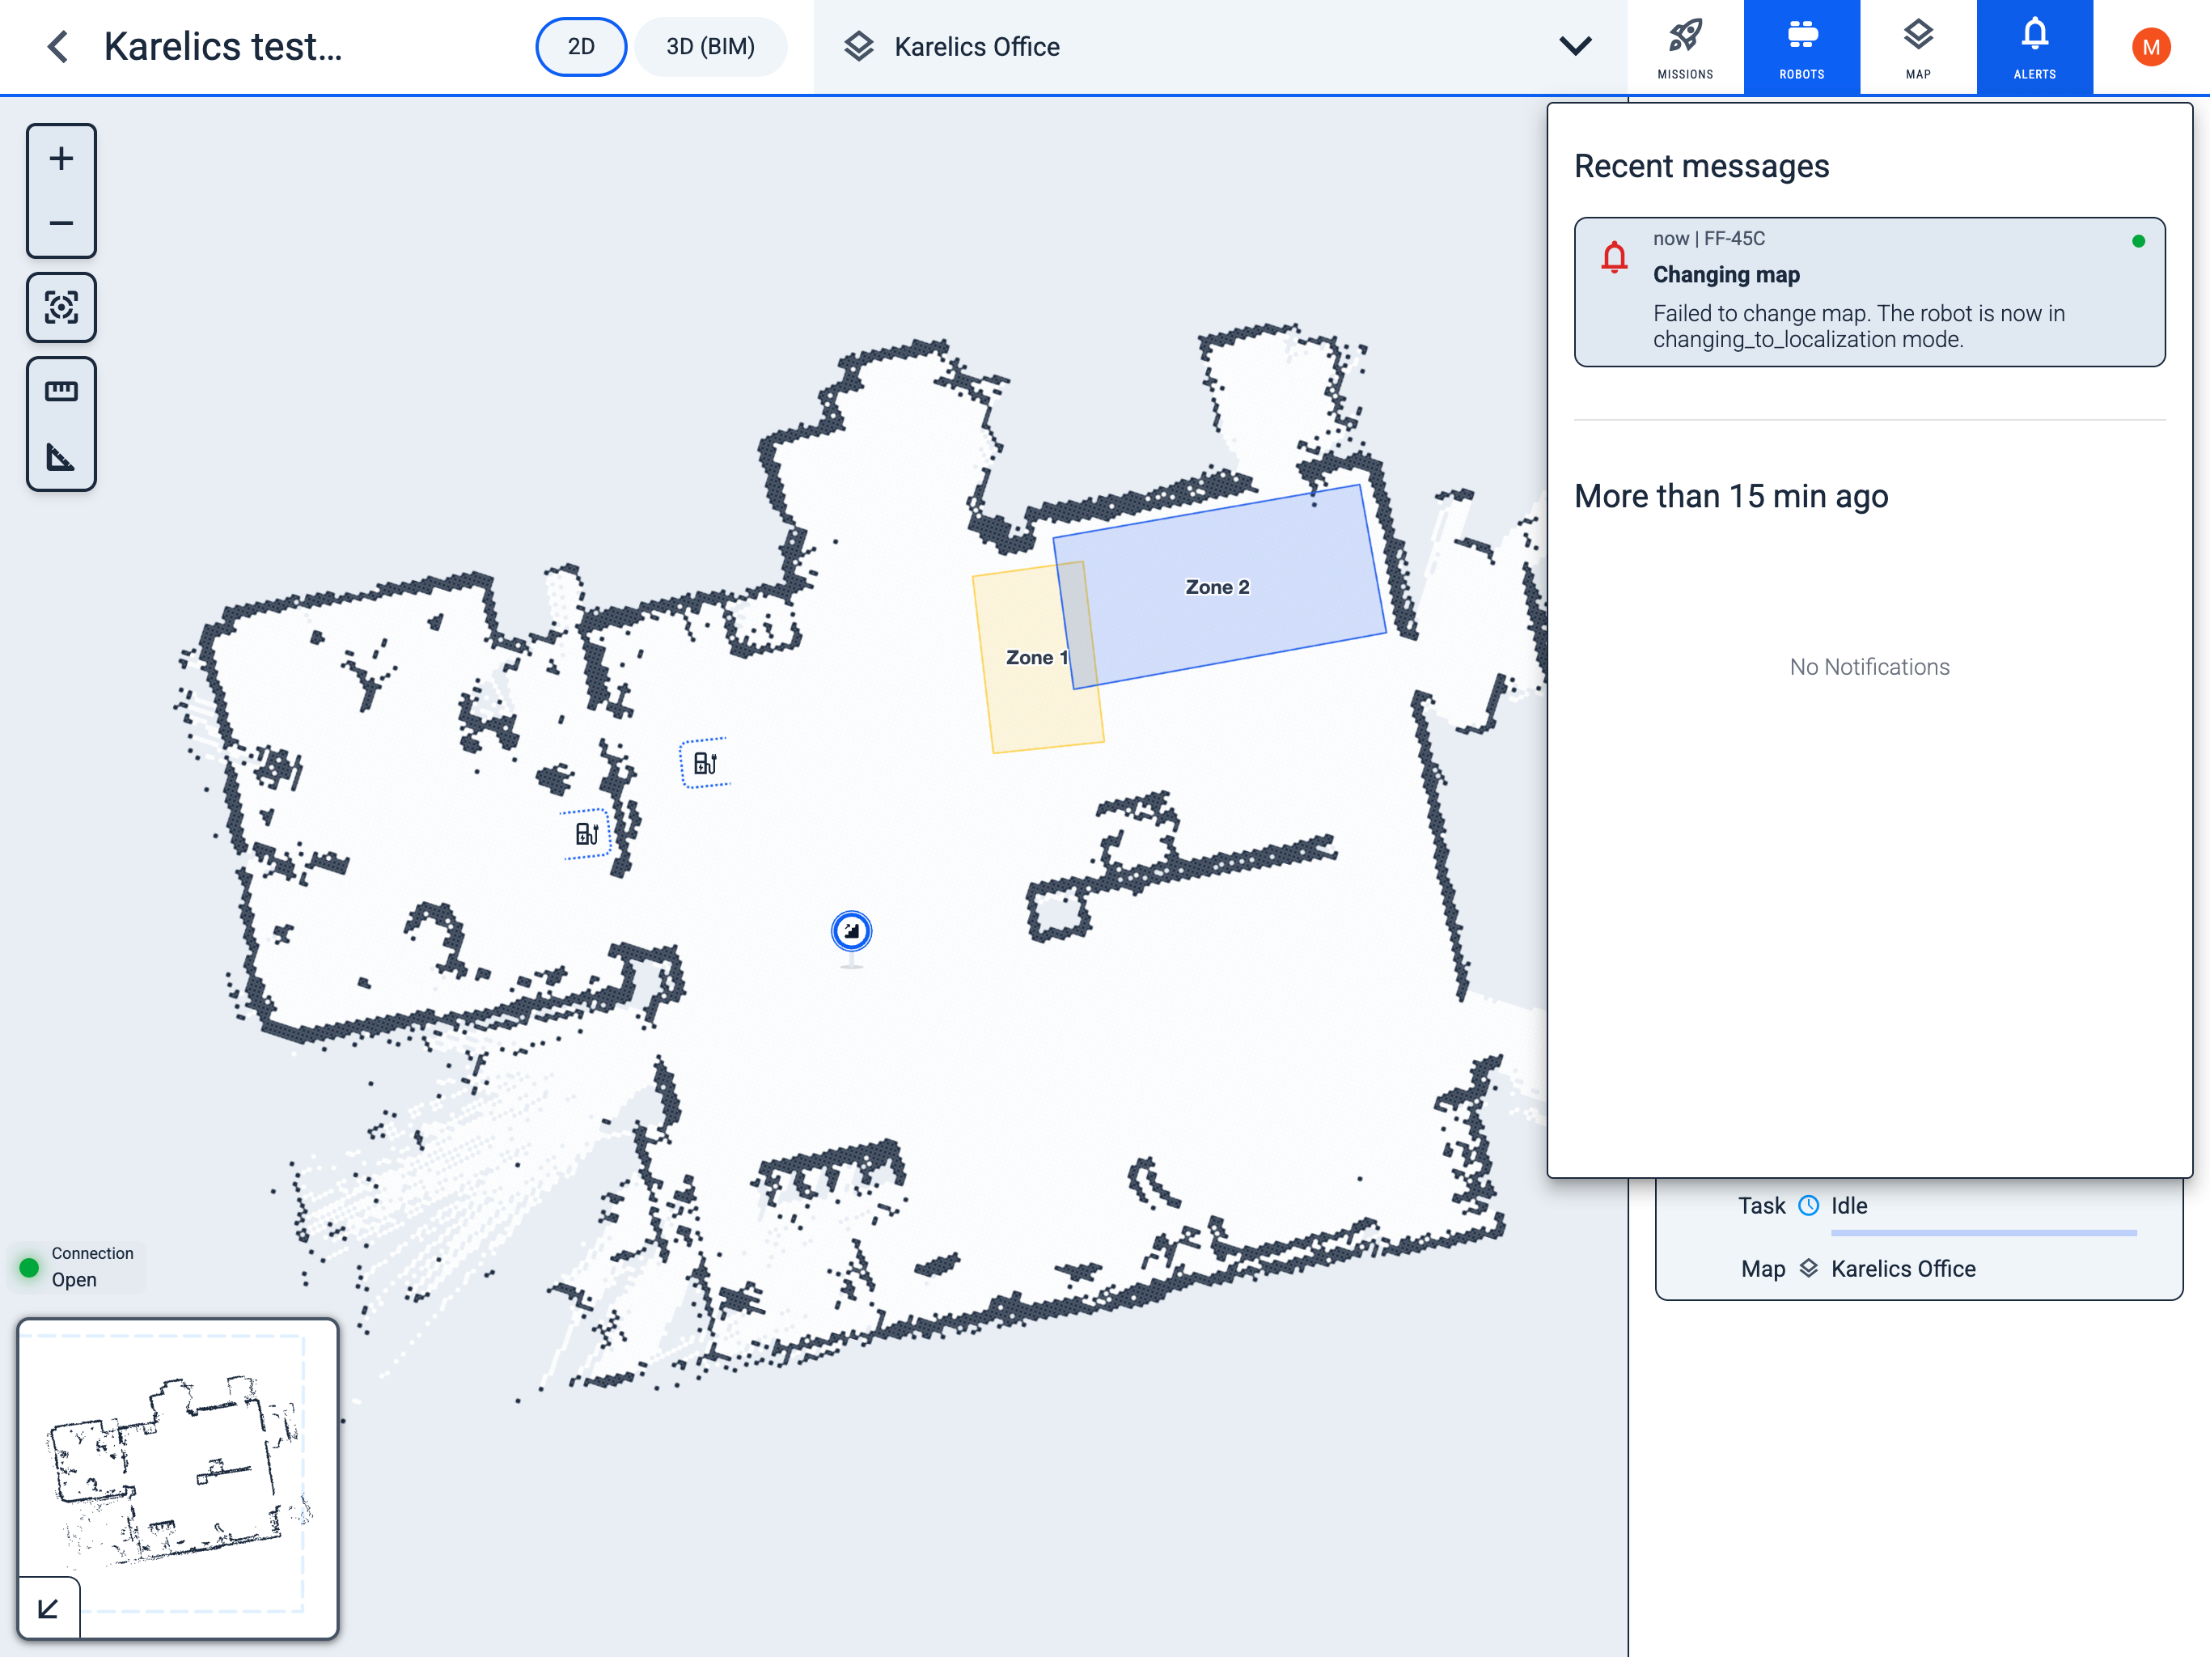Toggle the Robots panel
This screenshot has height=1657, width=2210.
coord(1801,47)
